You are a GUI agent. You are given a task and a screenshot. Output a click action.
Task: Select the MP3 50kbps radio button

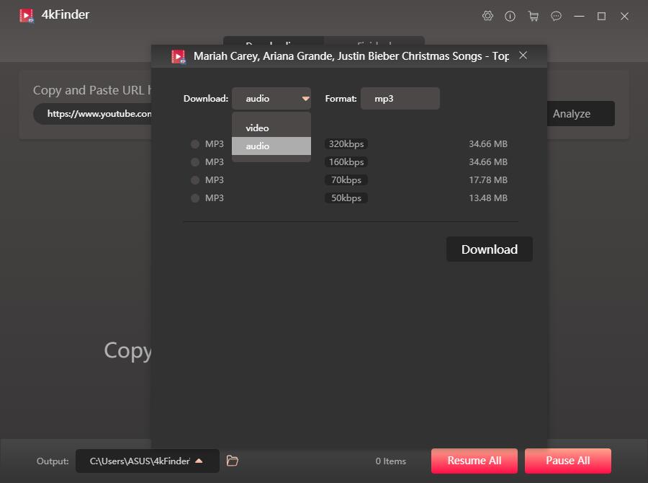click(195, 198)
